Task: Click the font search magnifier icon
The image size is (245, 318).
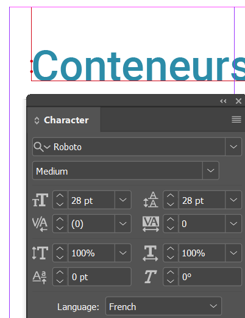Action: click(x=38, y=146)
